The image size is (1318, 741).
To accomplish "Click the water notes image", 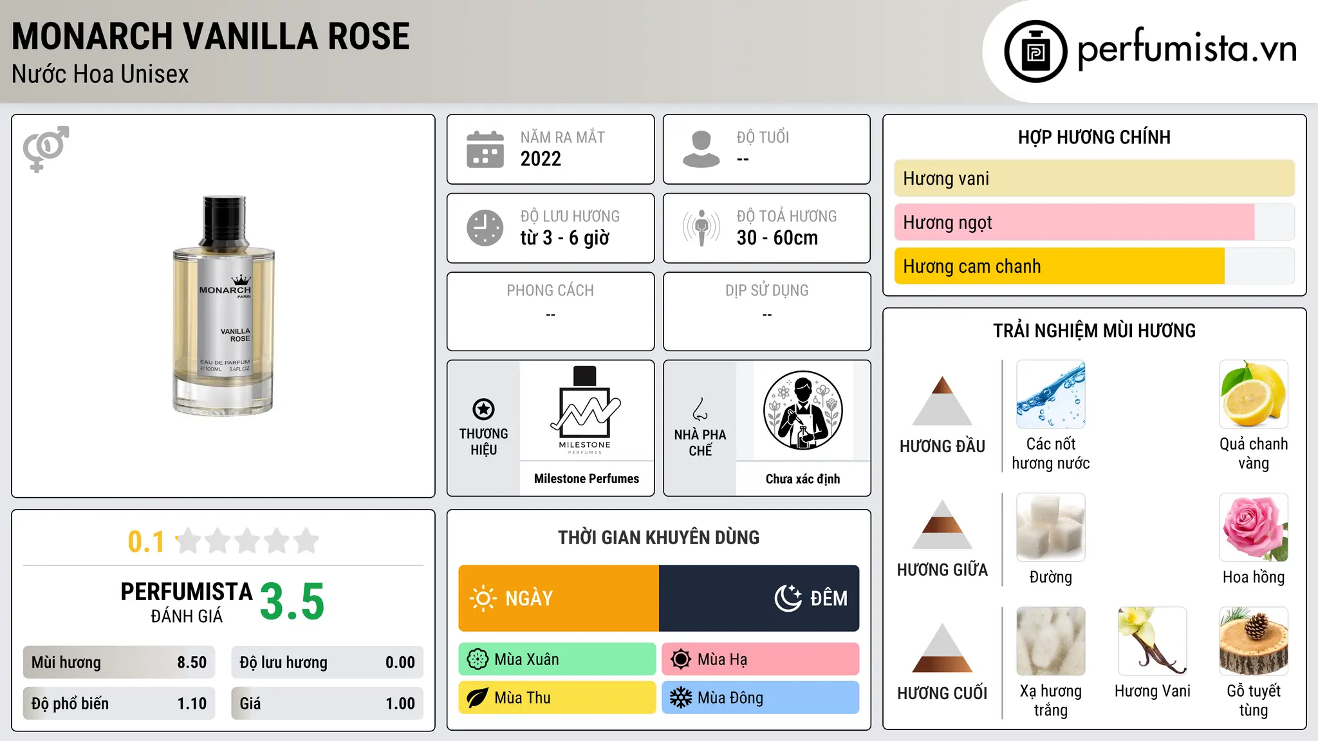I will click(x=1051, y=394).
